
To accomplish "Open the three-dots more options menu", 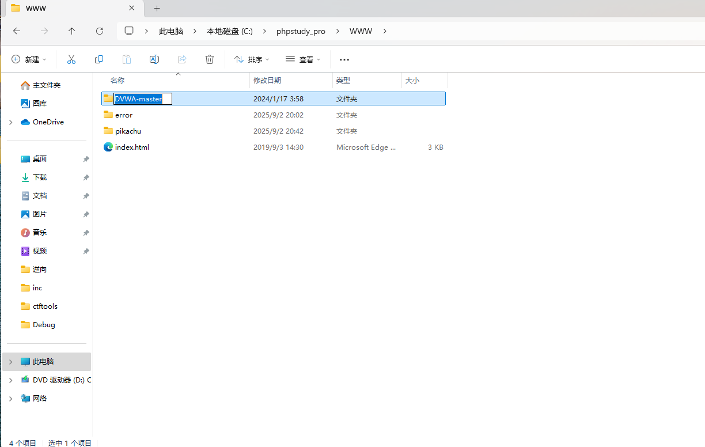I will tap(344, 59).
